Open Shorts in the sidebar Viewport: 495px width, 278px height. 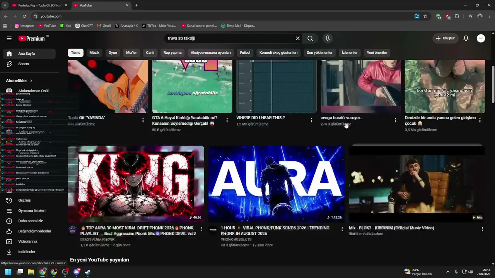[x=29, y=64]
